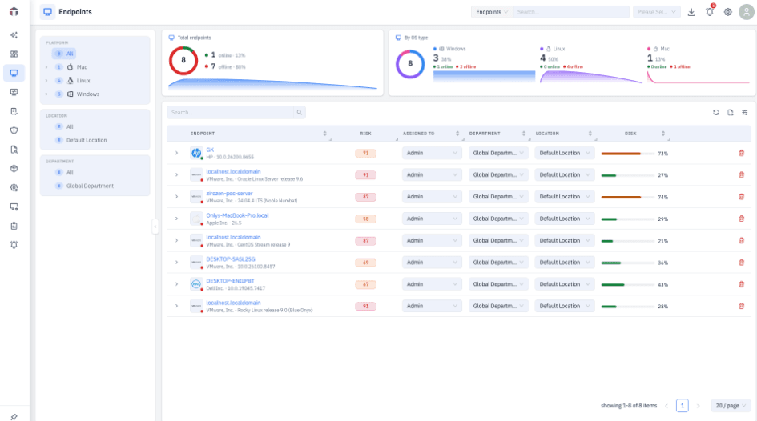Viewport: 757px width, 421px height.
Task: Open Assigned To dropdown for DESKTOP-SASL25G
Action: point(432,263)
